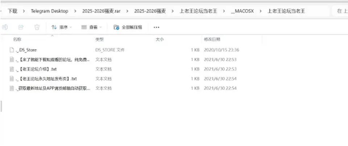The width and height of the screenshot is (348, 146).
Task: Sort by the 类型 column header
Action: 99,39
